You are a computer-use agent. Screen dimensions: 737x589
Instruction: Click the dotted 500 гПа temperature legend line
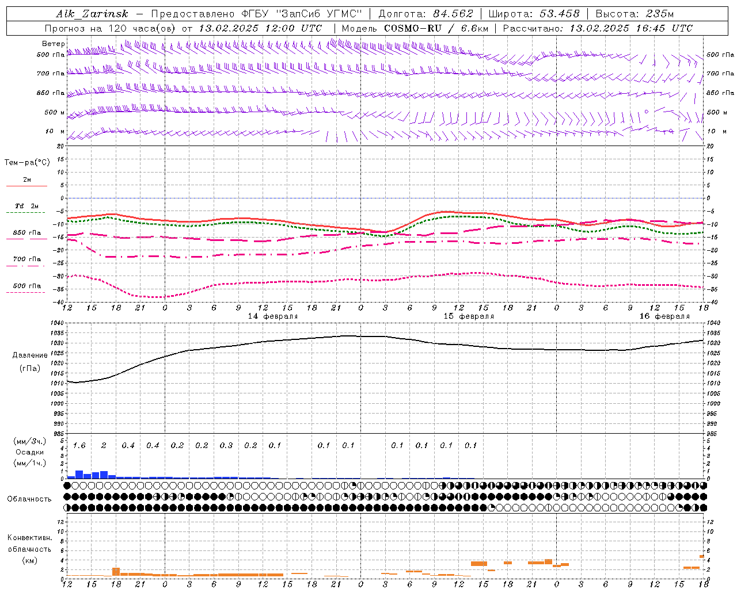pos(26,293)
